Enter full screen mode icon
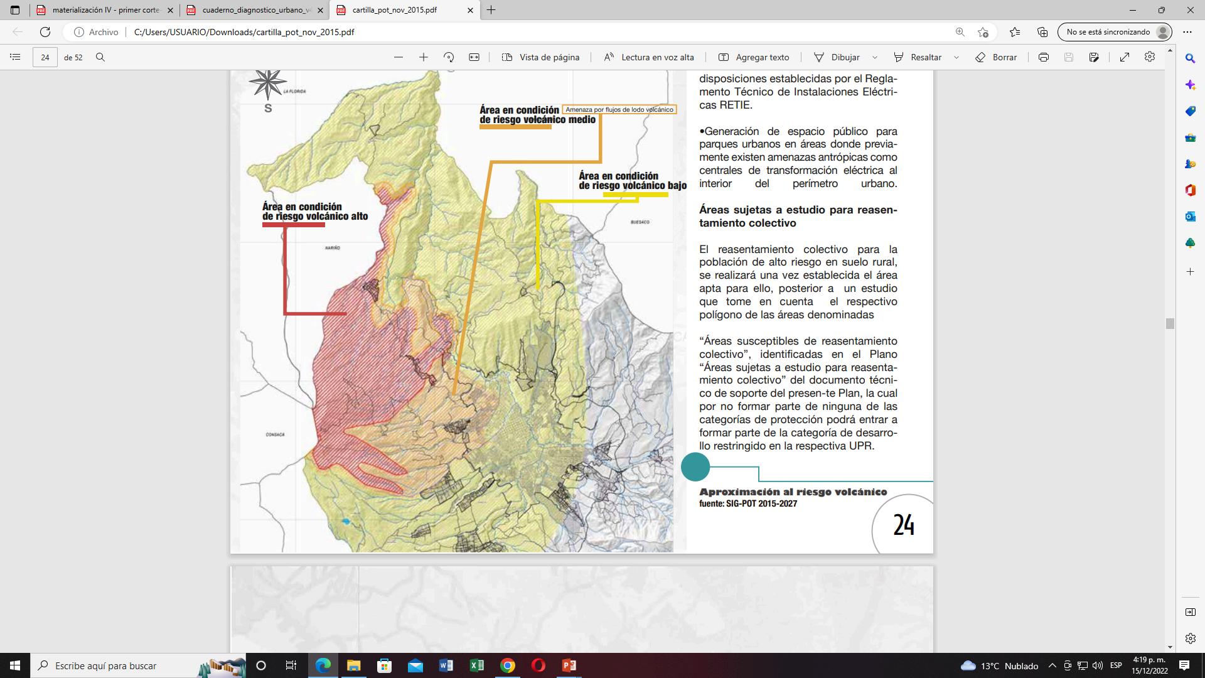Screen dimensions: 1205x678 pyautogui.click(x=1125, y=57)
